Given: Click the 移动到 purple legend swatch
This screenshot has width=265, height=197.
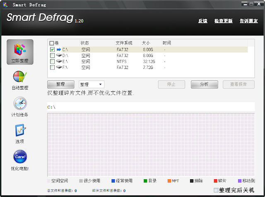Looking at the screenshot, I should pyautogui.click(x=240, y=181).
